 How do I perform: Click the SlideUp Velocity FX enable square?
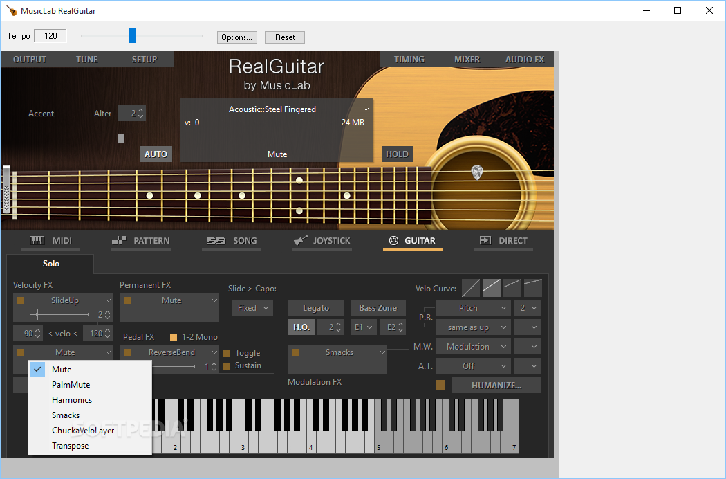[x=21, y=300]
